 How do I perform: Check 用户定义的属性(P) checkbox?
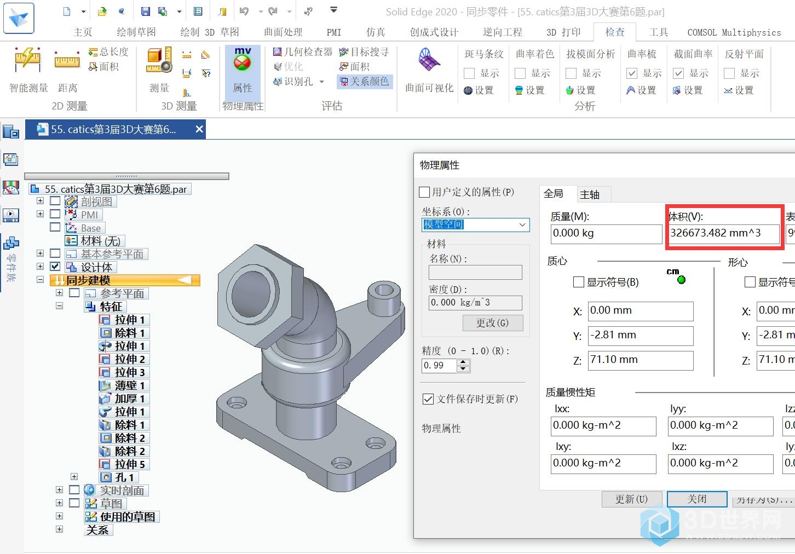point(424,192)
